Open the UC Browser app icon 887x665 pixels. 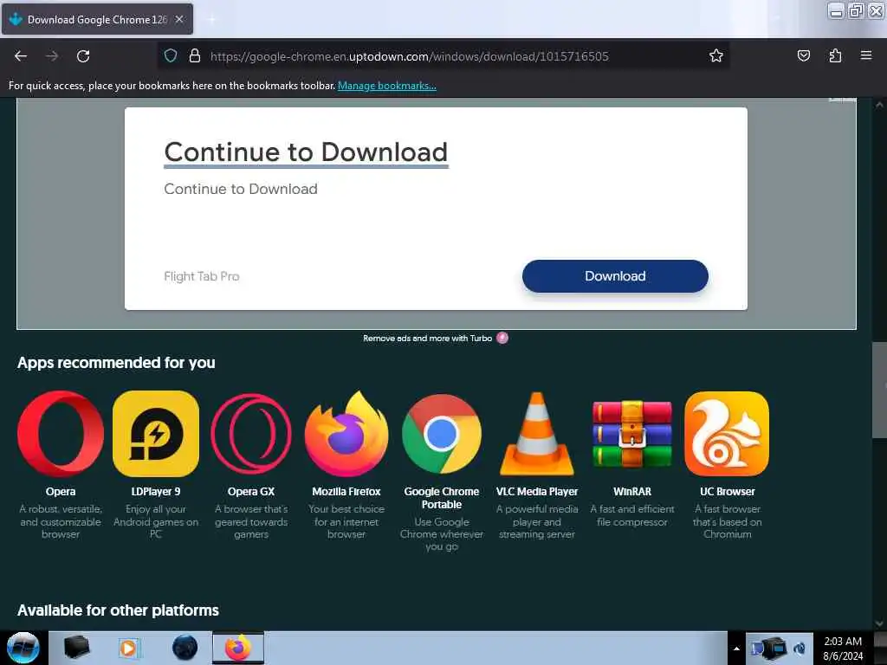[x=727, y=434]
